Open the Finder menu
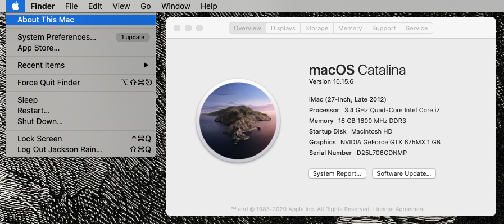Screen dimensions: 504x224 (43, 6)
